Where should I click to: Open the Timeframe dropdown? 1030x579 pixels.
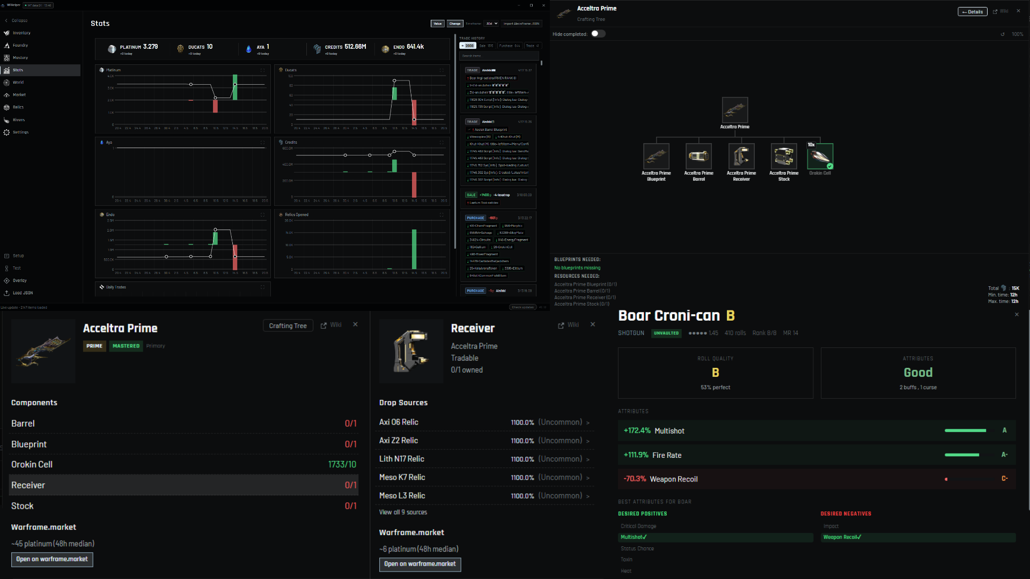coord(492,24)
